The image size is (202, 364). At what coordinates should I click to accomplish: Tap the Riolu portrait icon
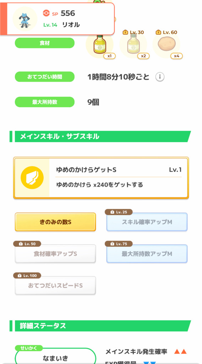point(25,19)
